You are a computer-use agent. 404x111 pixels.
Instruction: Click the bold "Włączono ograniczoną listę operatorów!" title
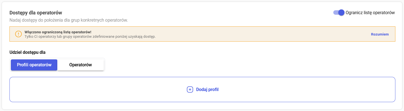pos(58,32)
